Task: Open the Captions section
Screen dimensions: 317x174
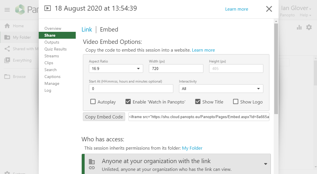Action: pyautogui.click(x=52, y=77)
